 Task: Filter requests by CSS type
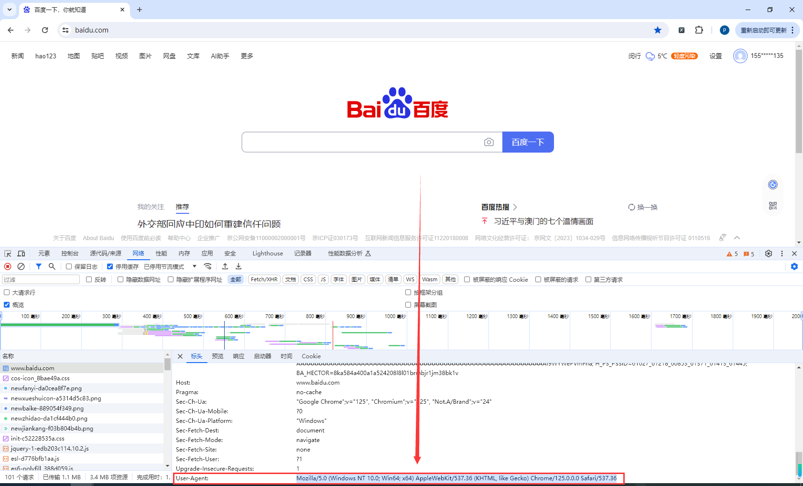[308, 279]
